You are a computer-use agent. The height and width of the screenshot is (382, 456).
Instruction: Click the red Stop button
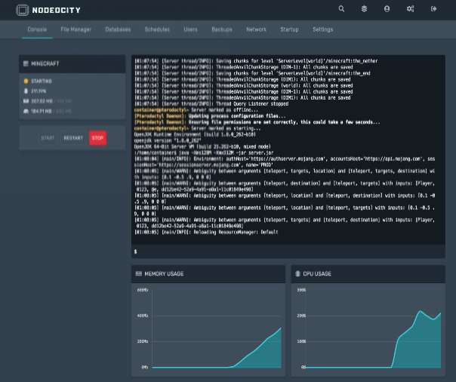(97, 138)
